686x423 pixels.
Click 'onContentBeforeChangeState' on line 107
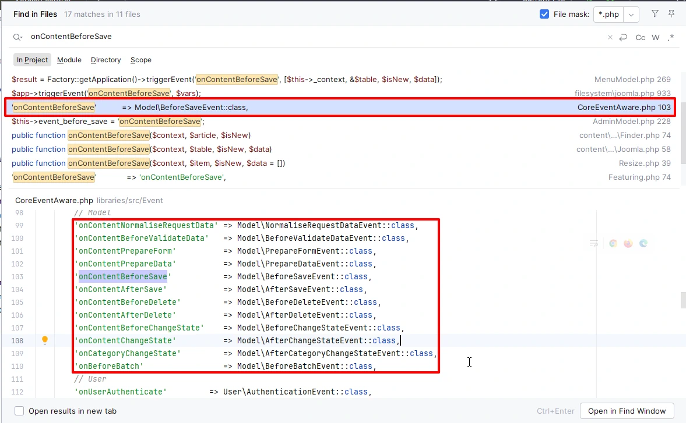click(x=139, y=328)
